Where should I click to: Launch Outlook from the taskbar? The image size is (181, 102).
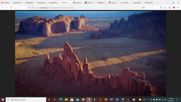pos(117,99)
